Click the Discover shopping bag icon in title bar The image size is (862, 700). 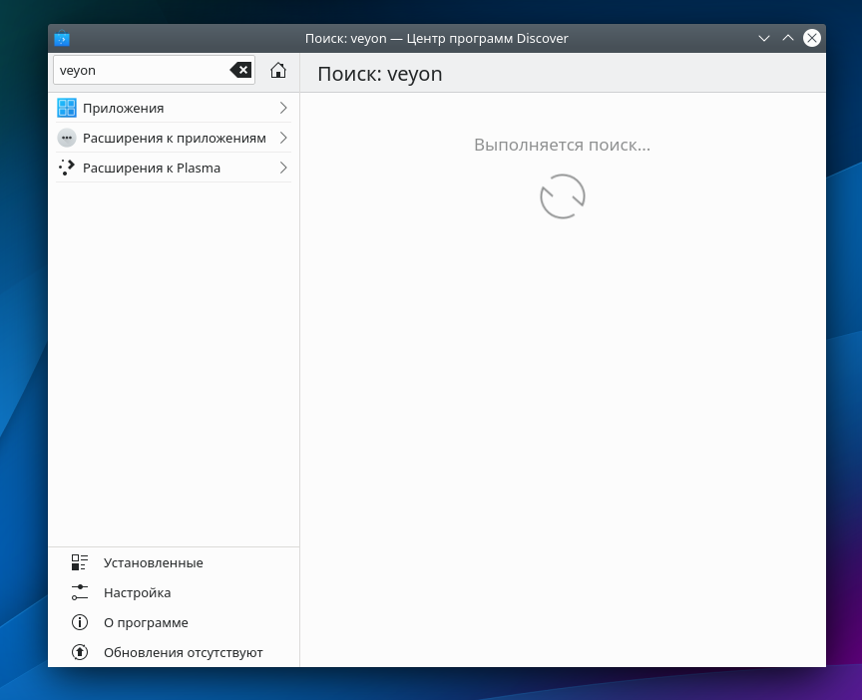pyautogui.click(x=62, y=39)
